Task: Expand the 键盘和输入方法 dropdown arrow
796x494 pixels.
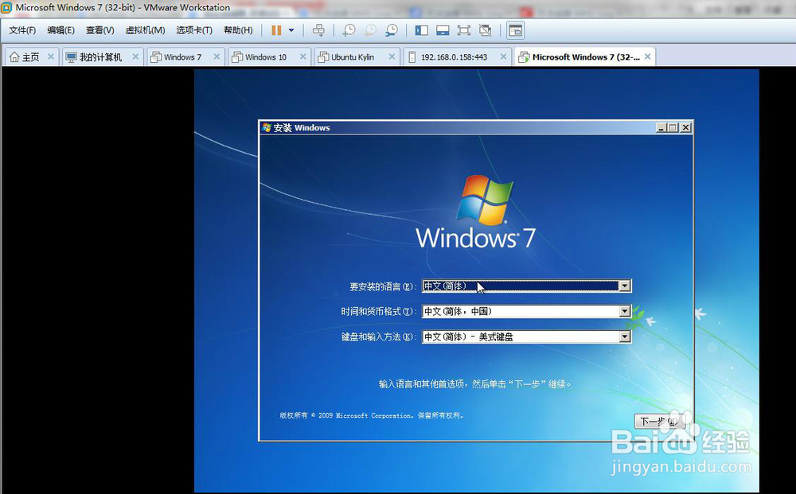Action: coord(624,336)
